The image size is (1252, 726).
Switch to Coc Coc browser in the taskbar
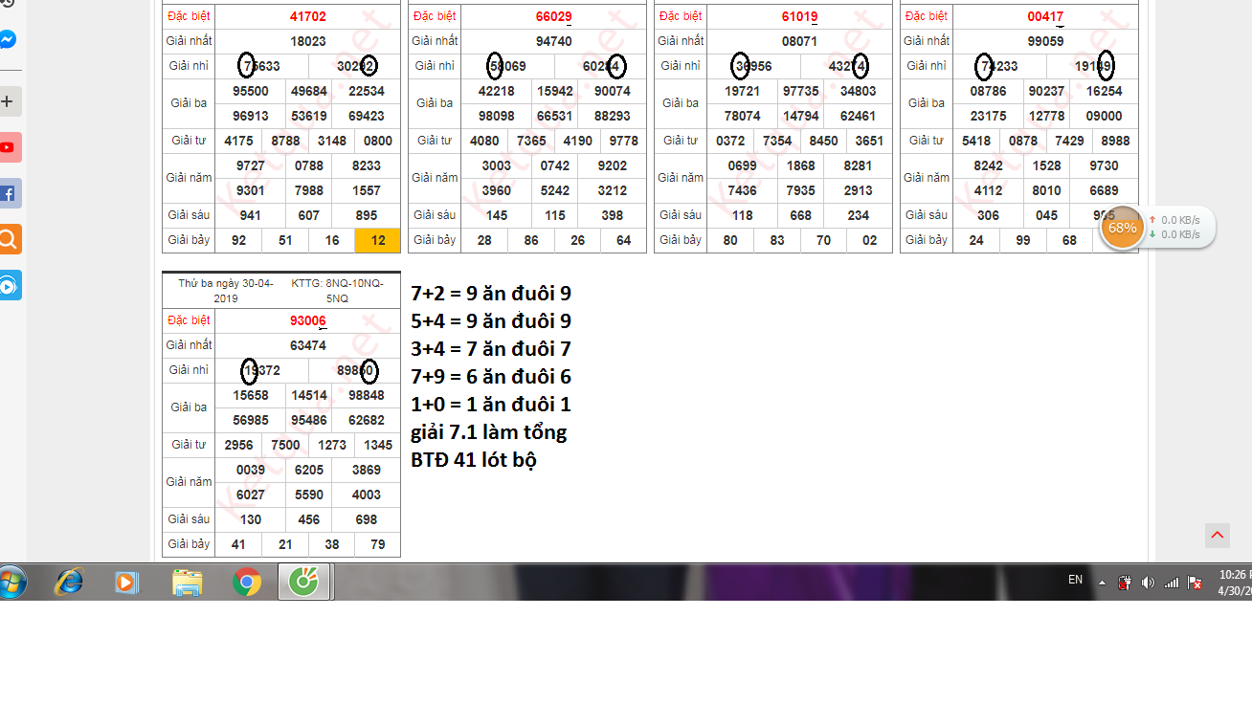305,582
